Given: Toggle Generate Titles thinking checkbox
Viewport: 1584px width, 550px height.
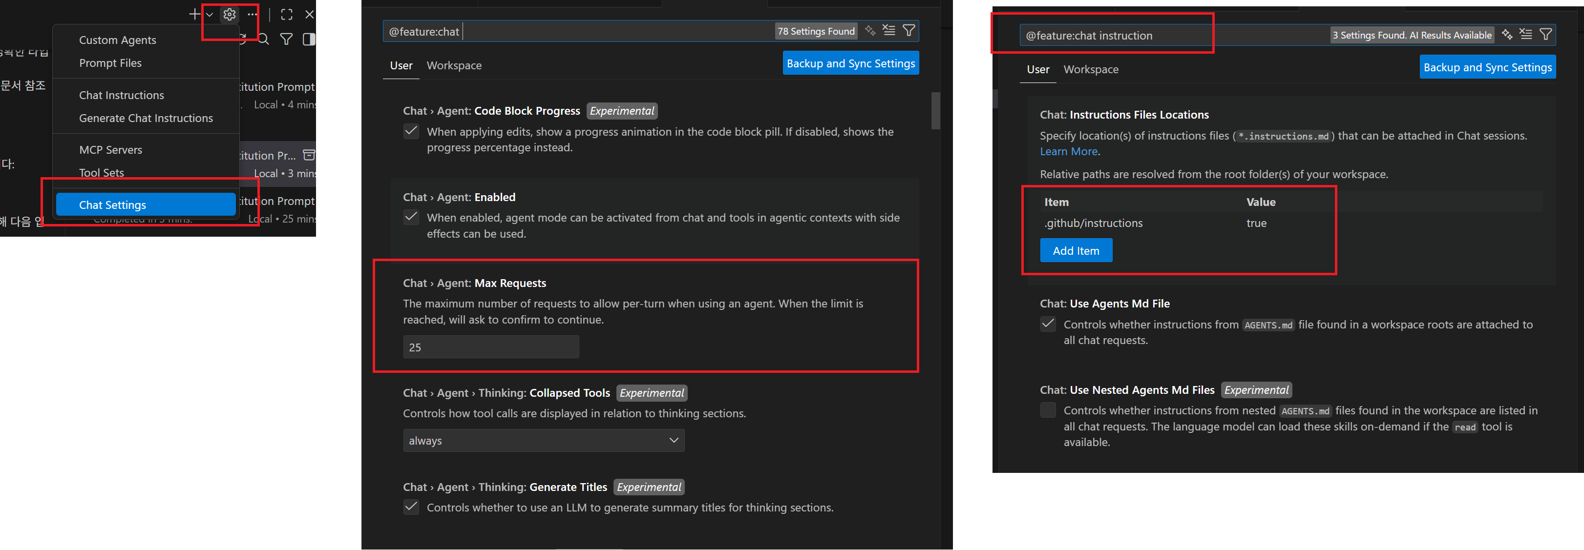Looking at the screenshot, I should click(x=411, y=507).
